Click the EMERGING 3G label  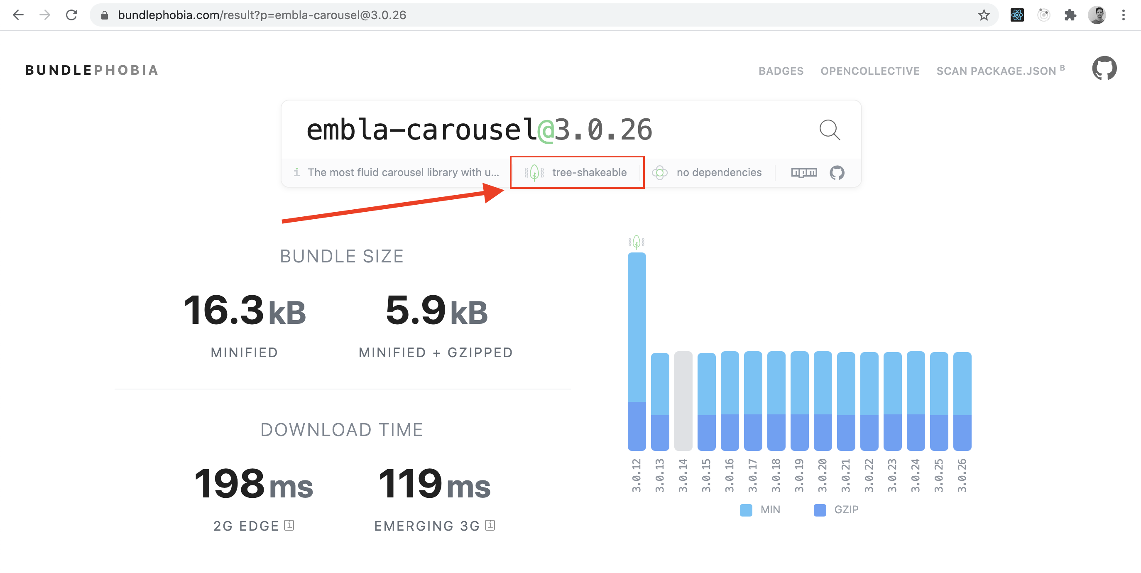click(427, 526)
